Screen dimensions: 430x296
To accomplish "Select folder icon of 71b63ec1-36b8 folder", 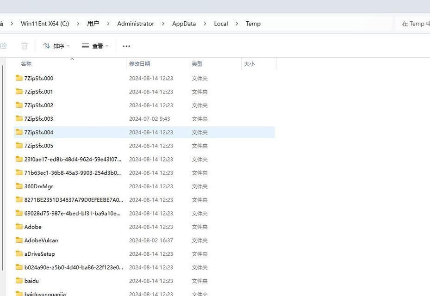I will click(x=19, y=173).
